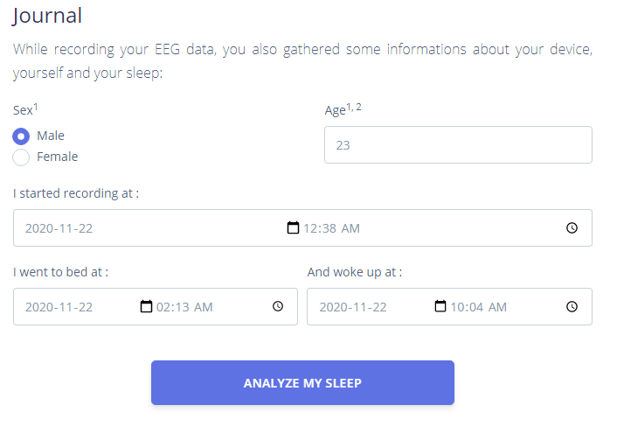Click the date in the woke-up field
This screenshot has height=426, width=617.
(x=352, y=307)
